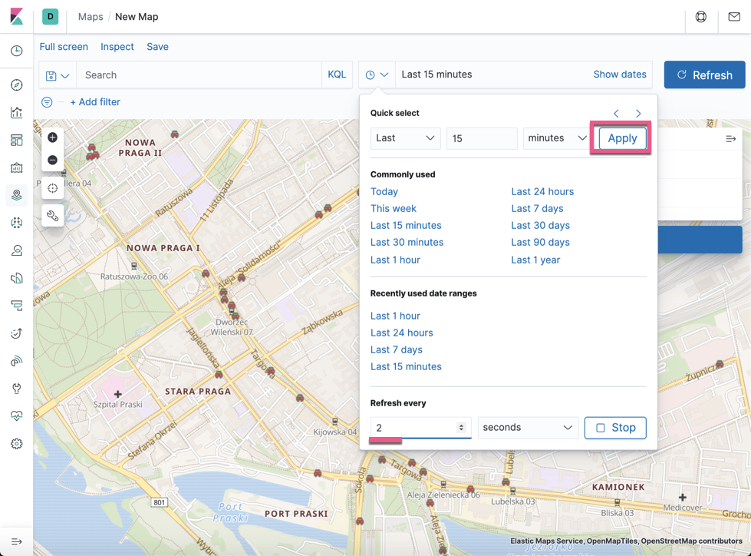Click the quick select value field 15
This screenshot has height=556, width=751.
pos(482,138)
